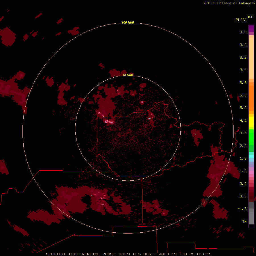Click the 9.0 value on the color scale
The height and width of the screenshot is (256, 256).
(243, 45)
